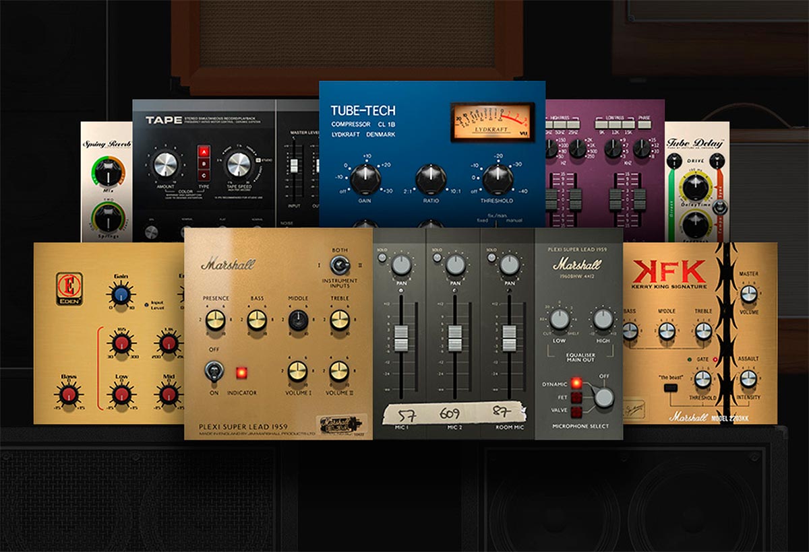Click the ROOM MIC Pan knob
809x552 pixels.
510,265
